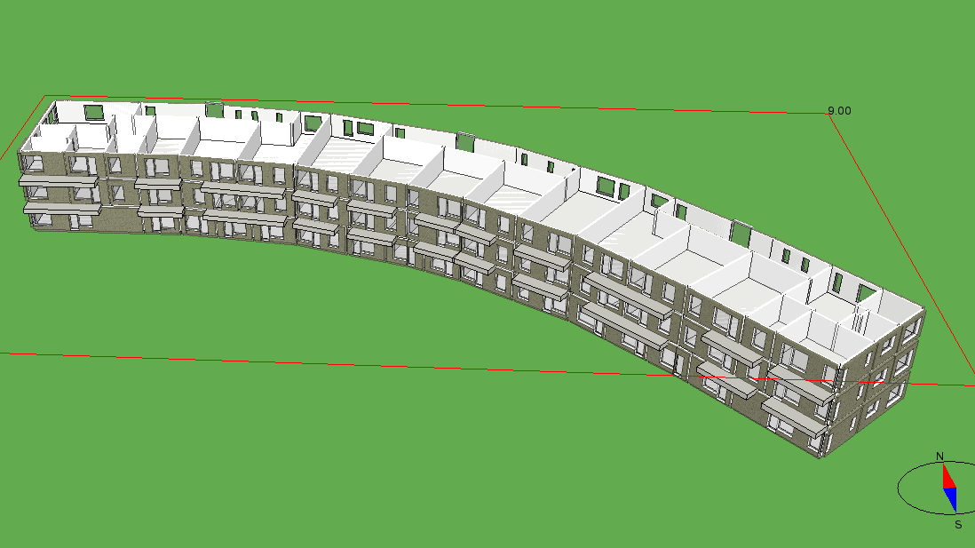The width and height of the screenshot is (975, 548).
Task: Select the 9.00 dimension label
Action: point(839,111)
